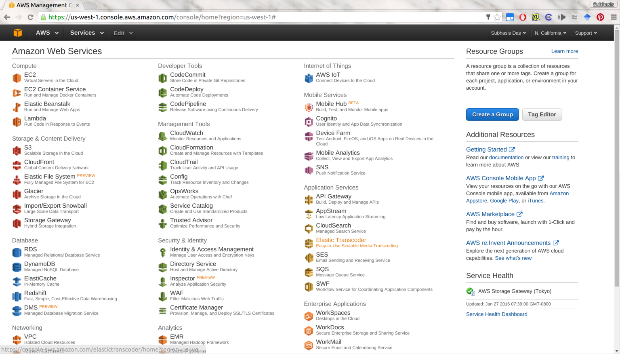Reload the page with the refresh button
The height and width of the screenshot is (354, 620).
[30, 17]
